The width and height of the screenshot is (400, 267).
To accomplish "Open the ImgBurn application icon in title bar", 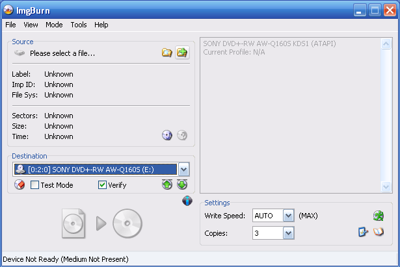I will 8,10.
